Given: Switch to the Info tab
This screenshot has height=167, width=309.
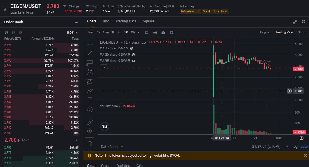Looking at the screenshot, I should pyautogui.click(x=106, y=21).
